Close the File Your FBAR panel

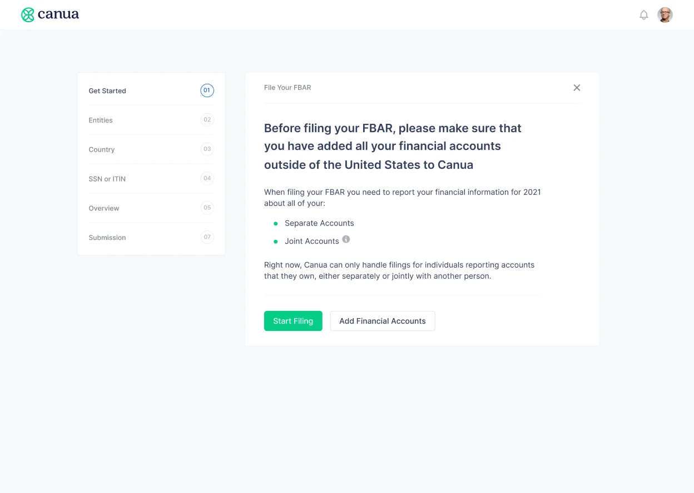point(577,88)
